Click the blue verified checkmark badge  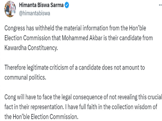(67, 5)
